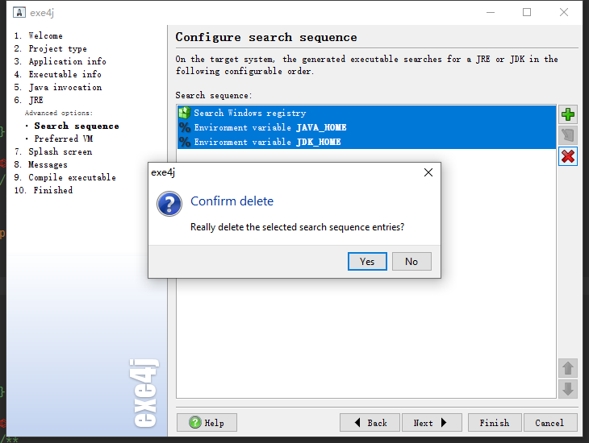This screenshot has height=443, width=589.
Task: Select the Search Windows registry entry
Action: 249,114
